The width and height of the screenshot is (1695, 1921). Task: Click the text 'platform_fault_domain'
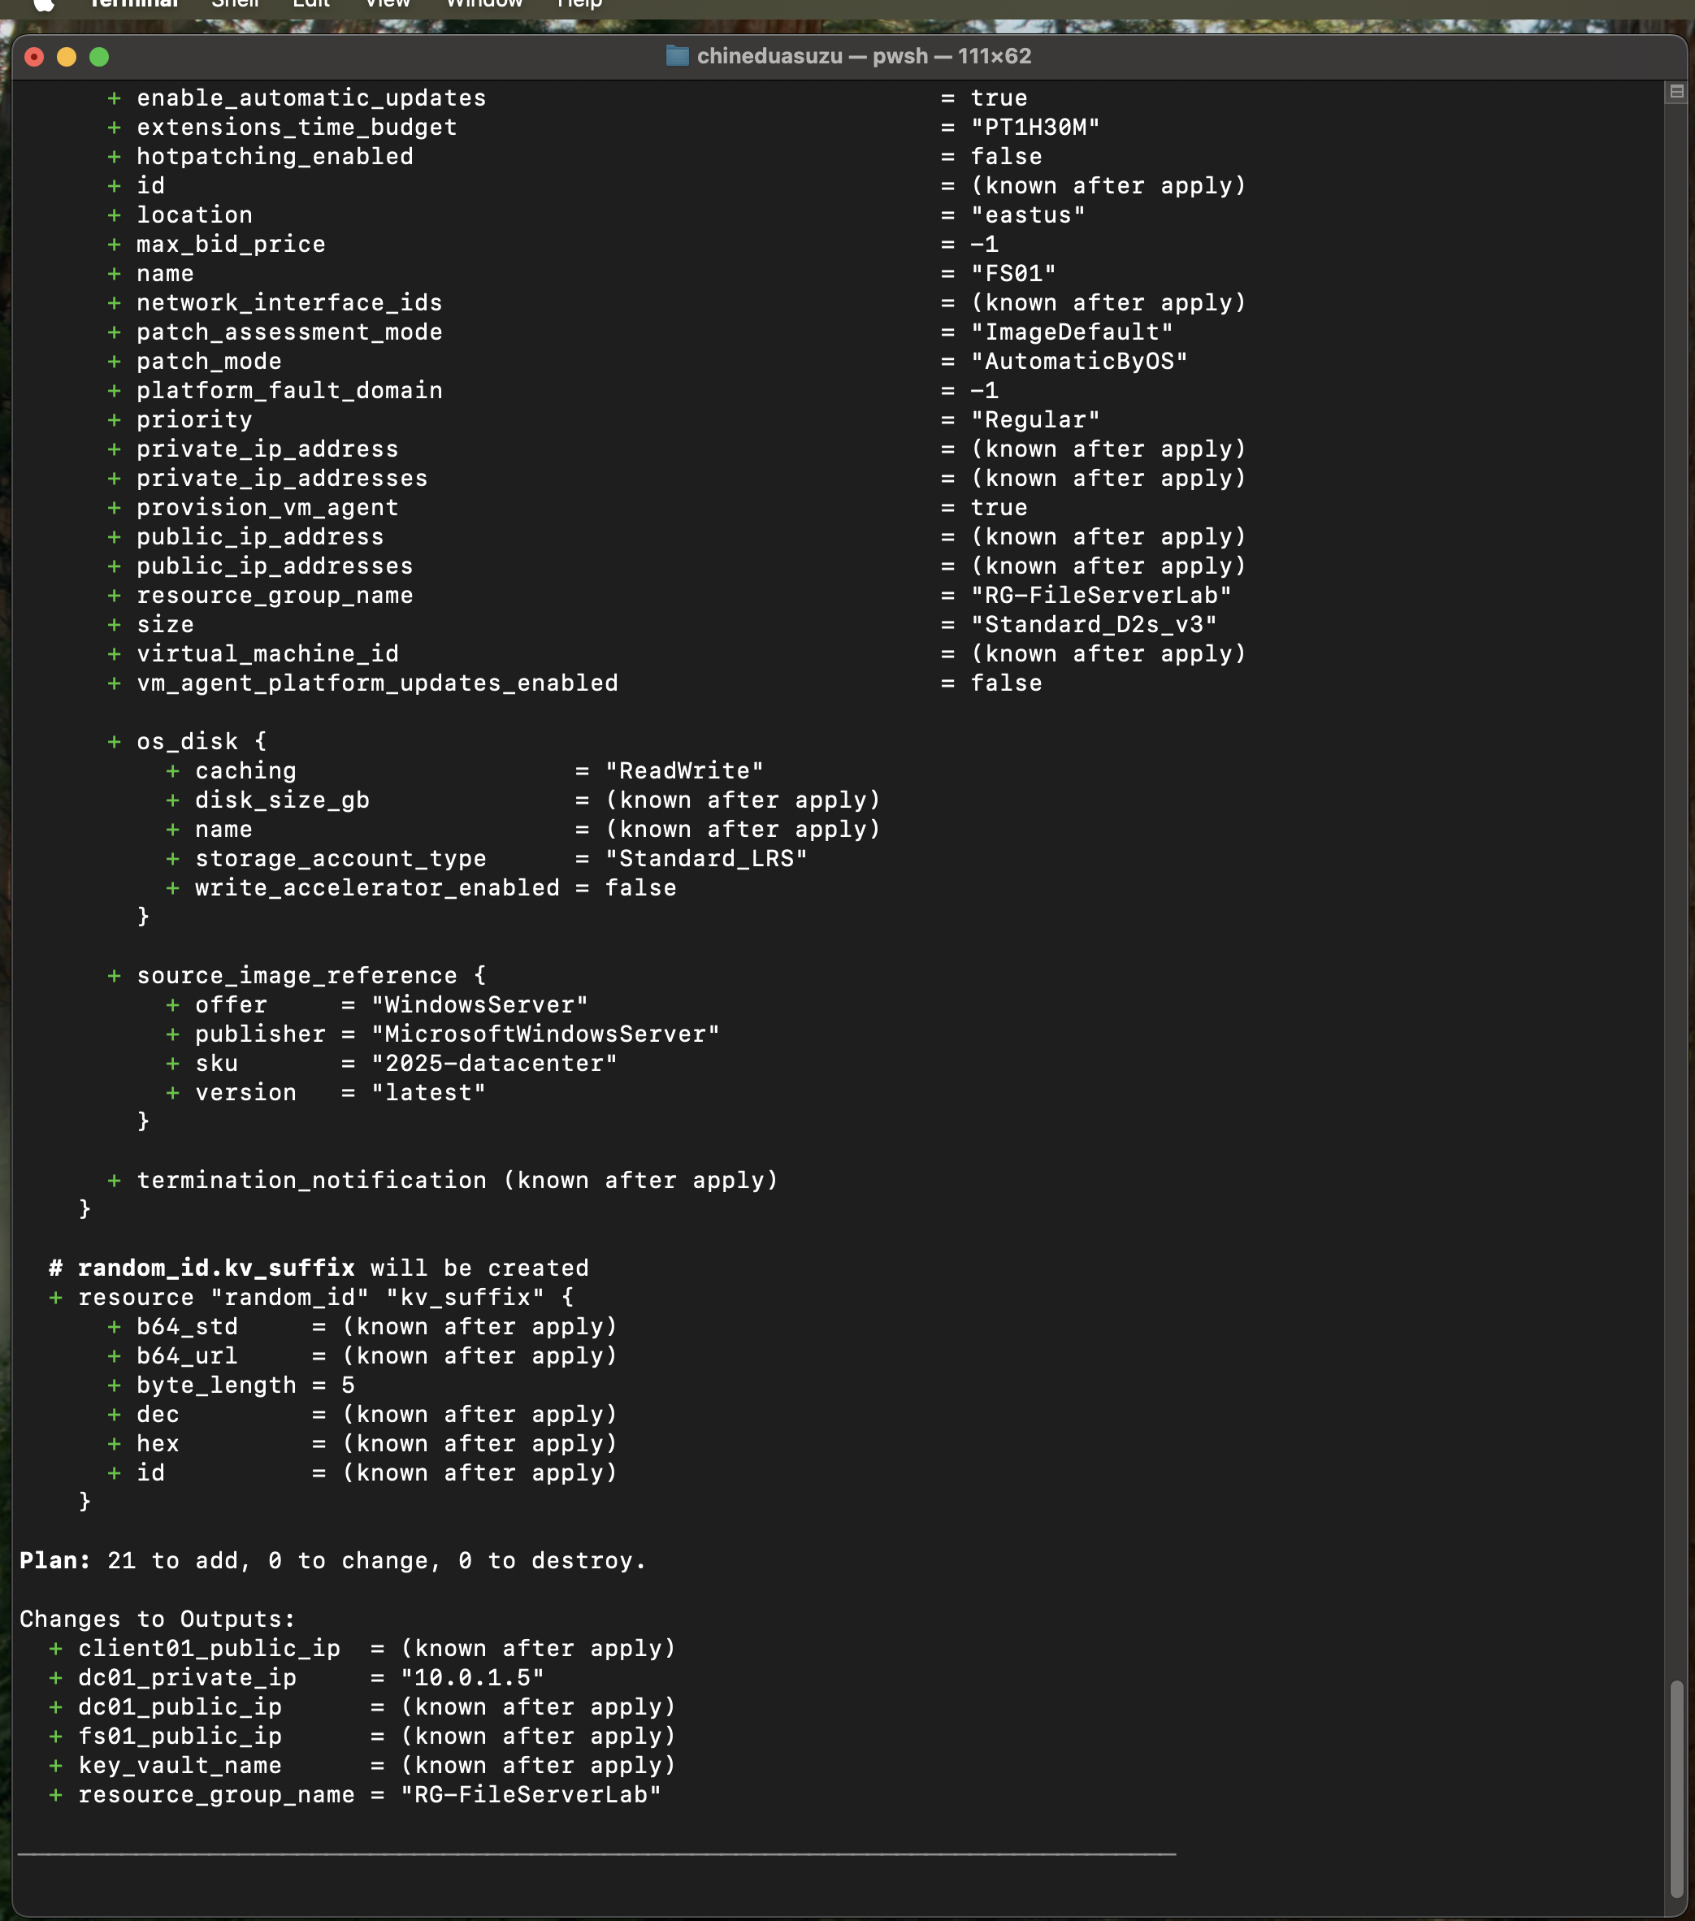pos(289,390)
